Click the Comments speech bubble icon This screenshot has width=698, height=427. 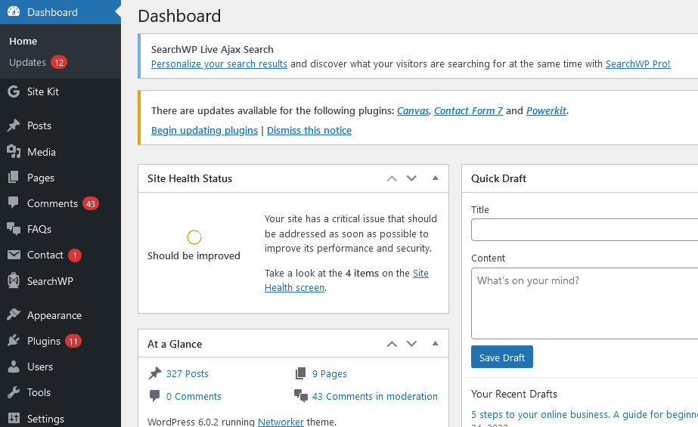14,203
